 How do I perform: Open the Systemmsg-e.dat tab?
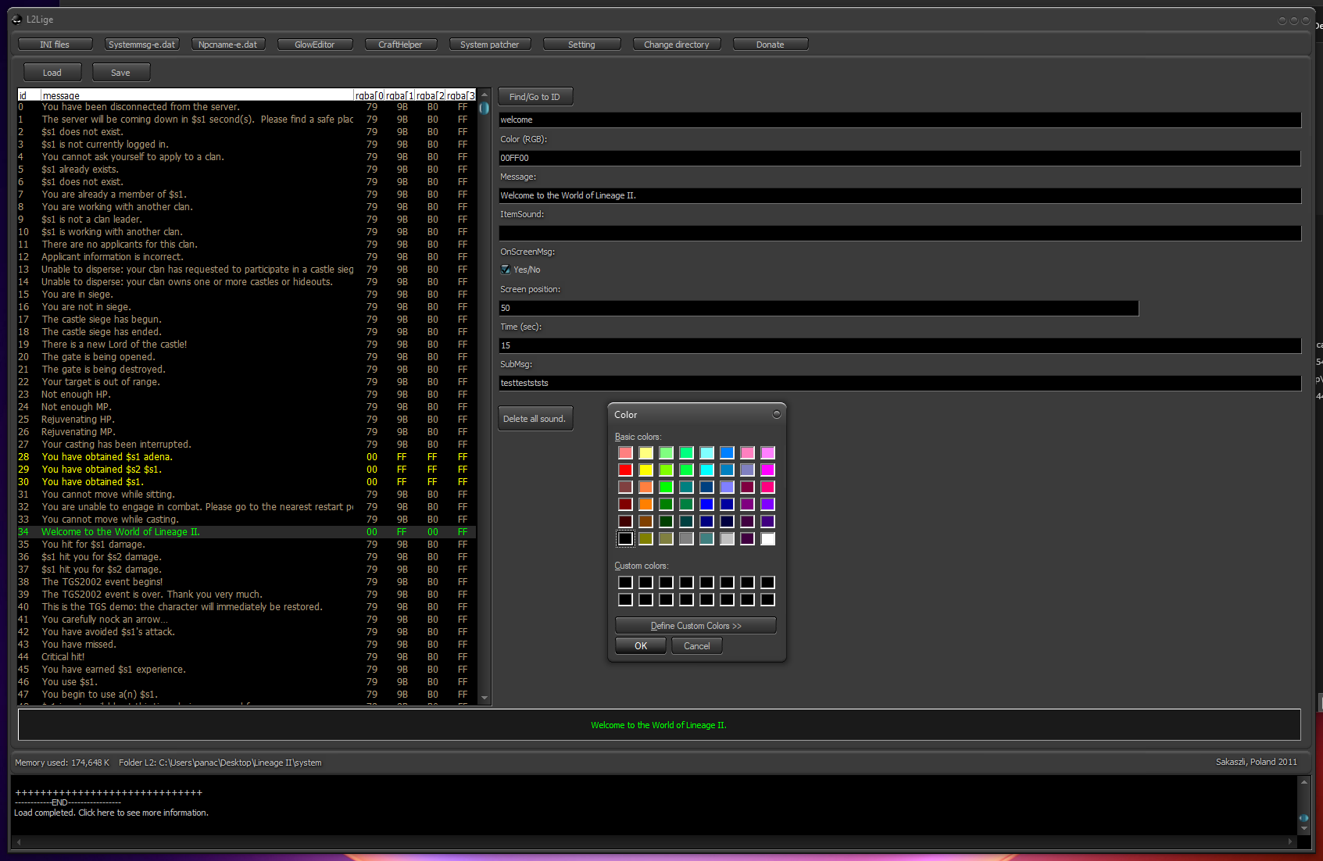pyautogui.click(x=141, y=45)
